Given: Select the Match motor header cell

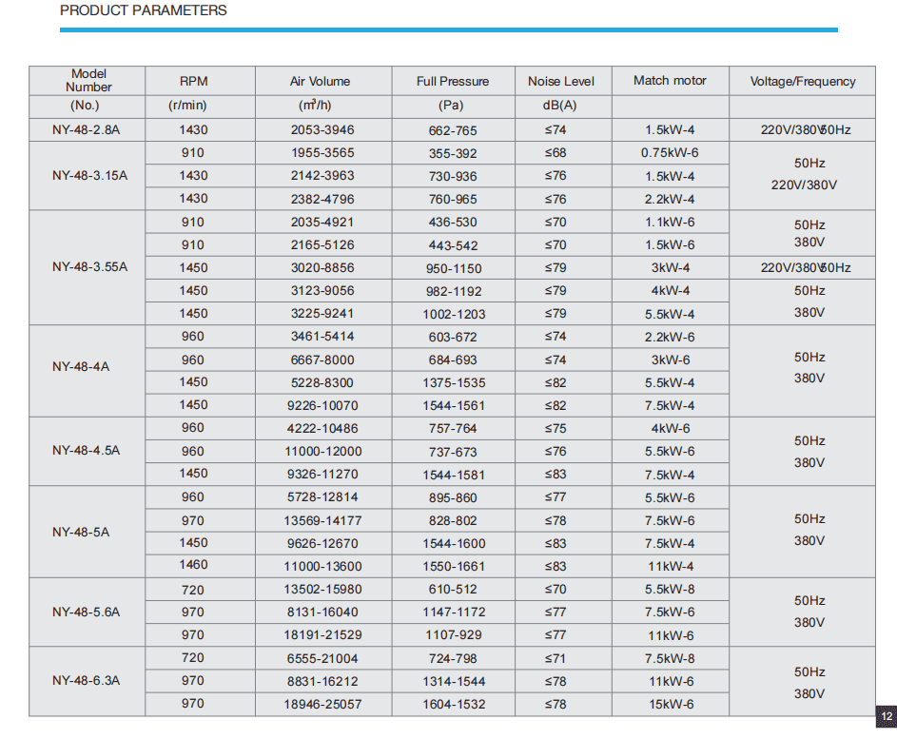Looking at the screenshot, I should pyautogui.click(x=671, y=81).
